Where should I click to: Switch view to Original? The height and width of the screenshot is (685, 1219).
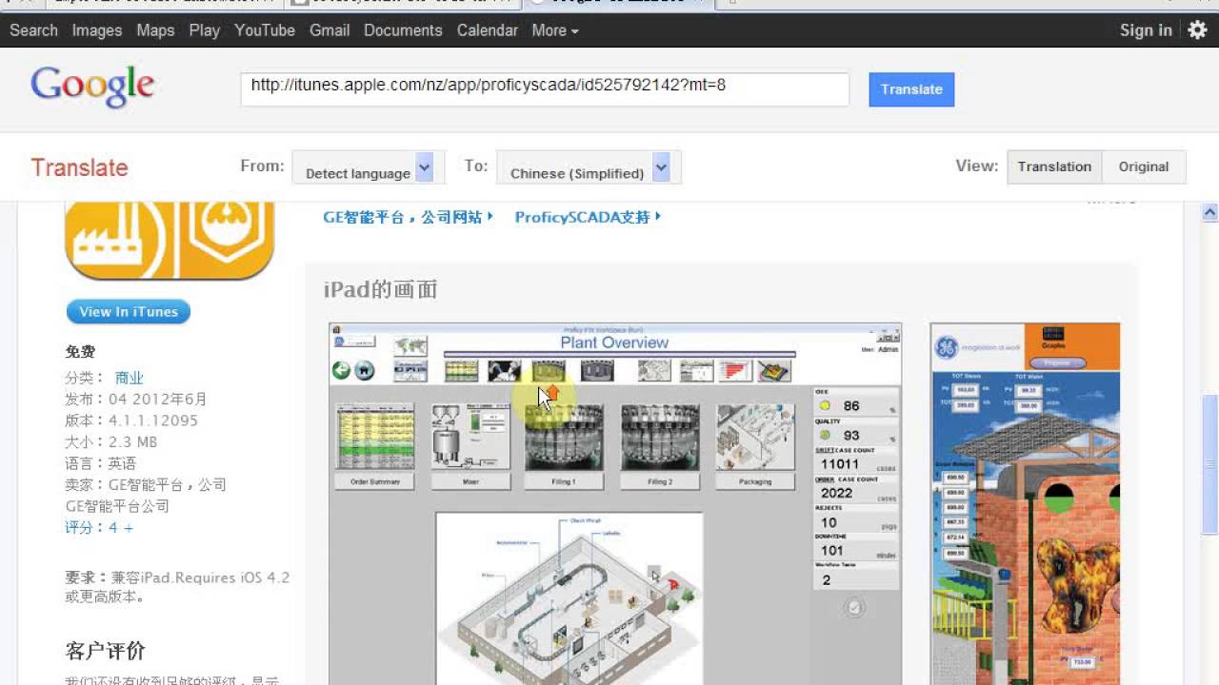pyautogui.click(x=1144, y=166)
